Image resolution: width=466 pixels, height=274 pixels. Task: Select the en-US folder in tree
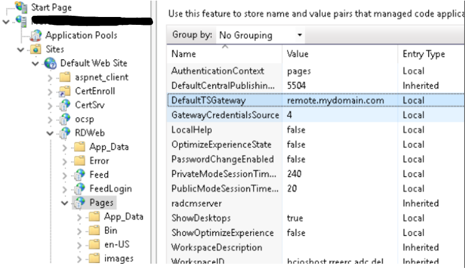tap(116, 244)
